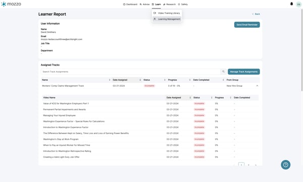Choose Learning Management from Learn menu

click(167, 19)
